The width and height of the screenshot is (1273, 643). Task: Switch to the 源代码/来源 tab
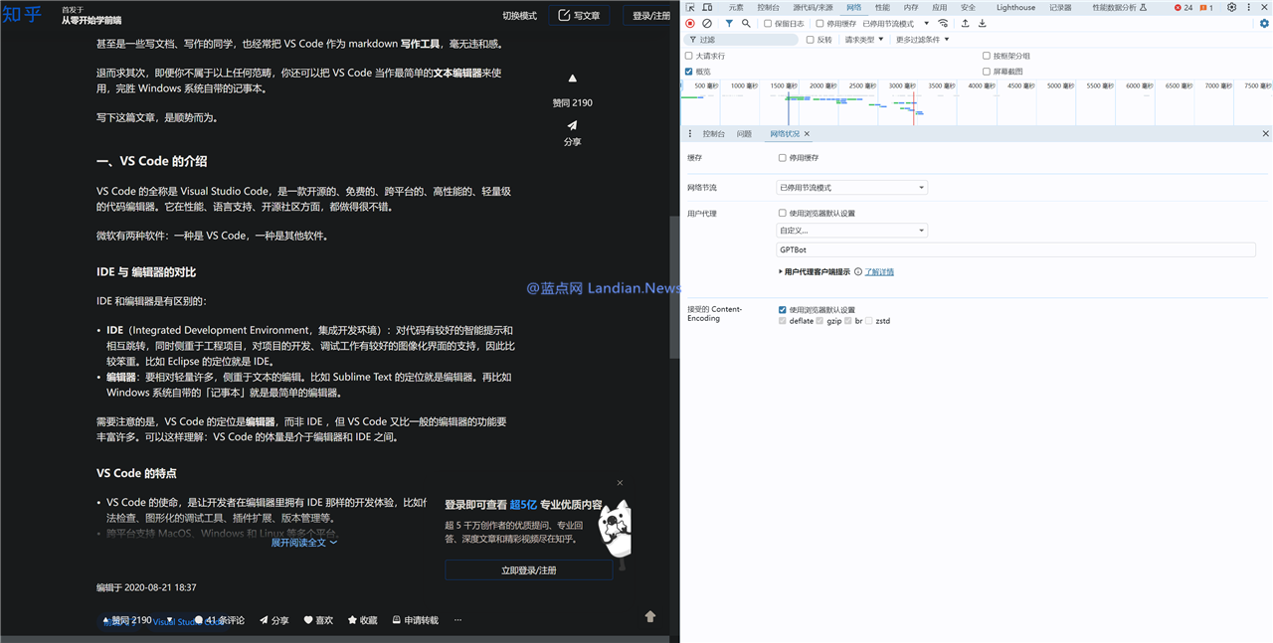coord(813,7)
